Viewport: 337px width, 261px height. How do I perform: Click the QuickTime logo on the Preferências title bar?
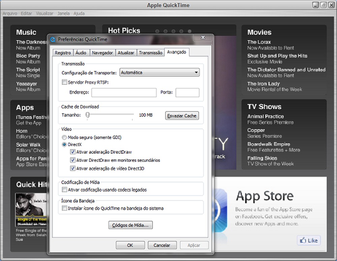[53, 39]
